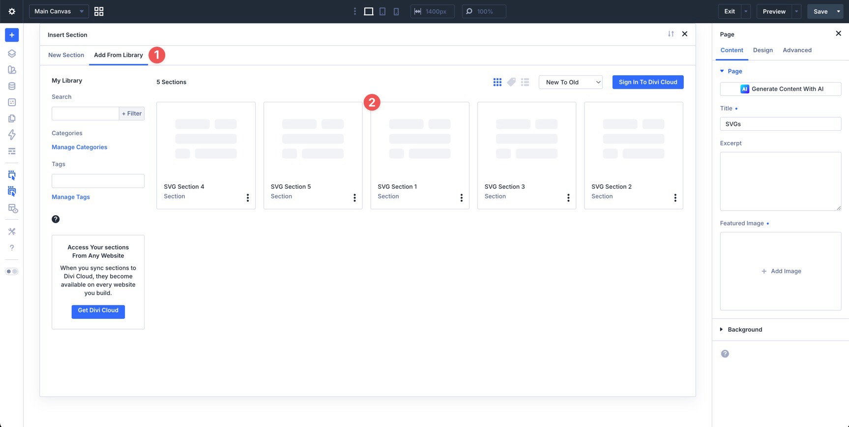Select list view for library items

525,82
